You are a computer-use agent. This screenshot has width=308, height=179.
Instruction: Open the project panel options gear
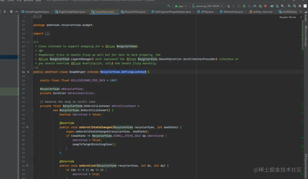[11, 12]
